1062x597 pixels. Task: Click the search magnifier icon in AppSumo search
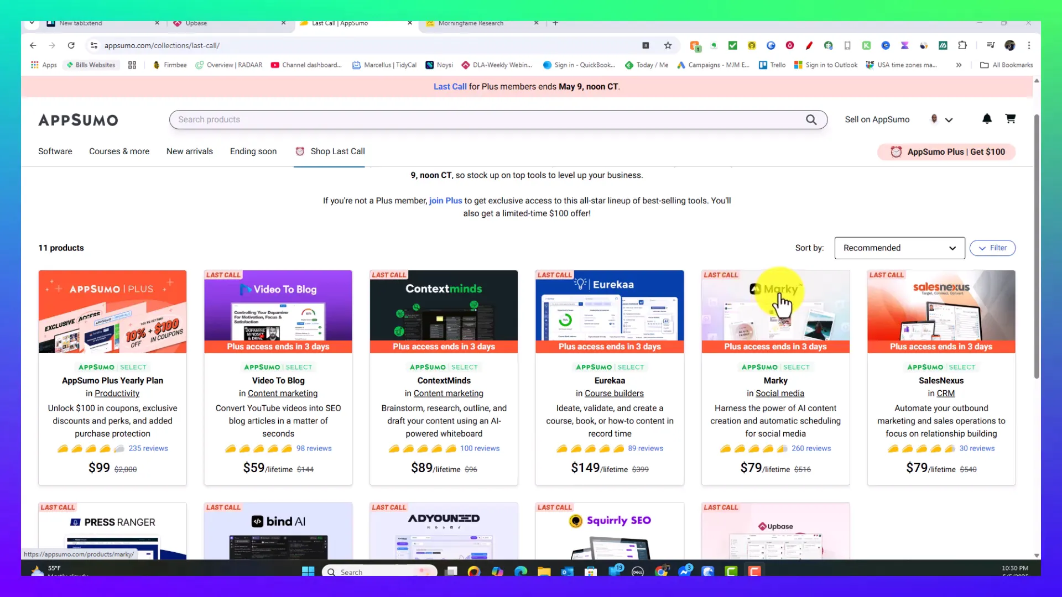811,119
